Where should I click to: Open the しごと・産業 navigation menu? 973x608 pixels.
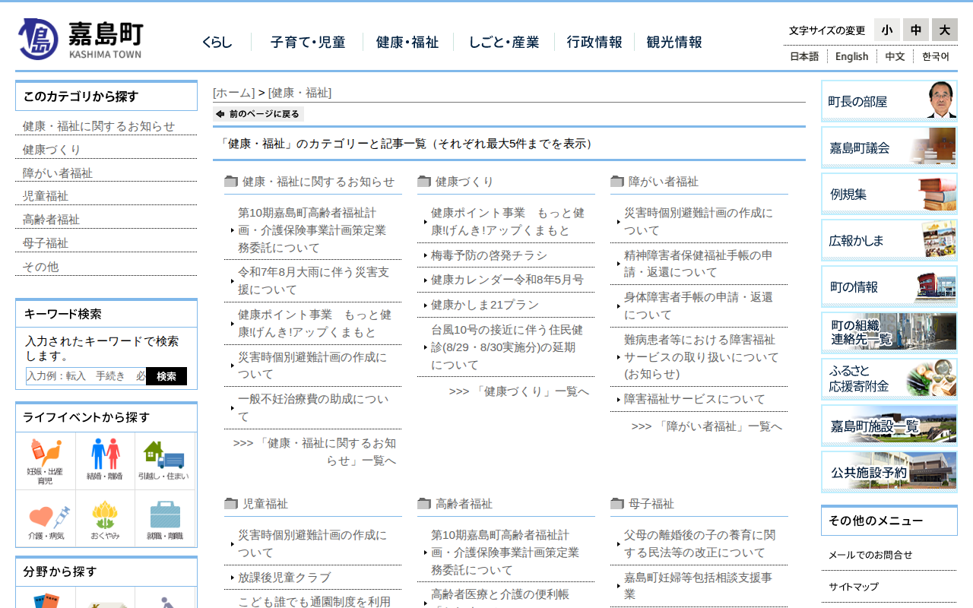tap(504, 43)
